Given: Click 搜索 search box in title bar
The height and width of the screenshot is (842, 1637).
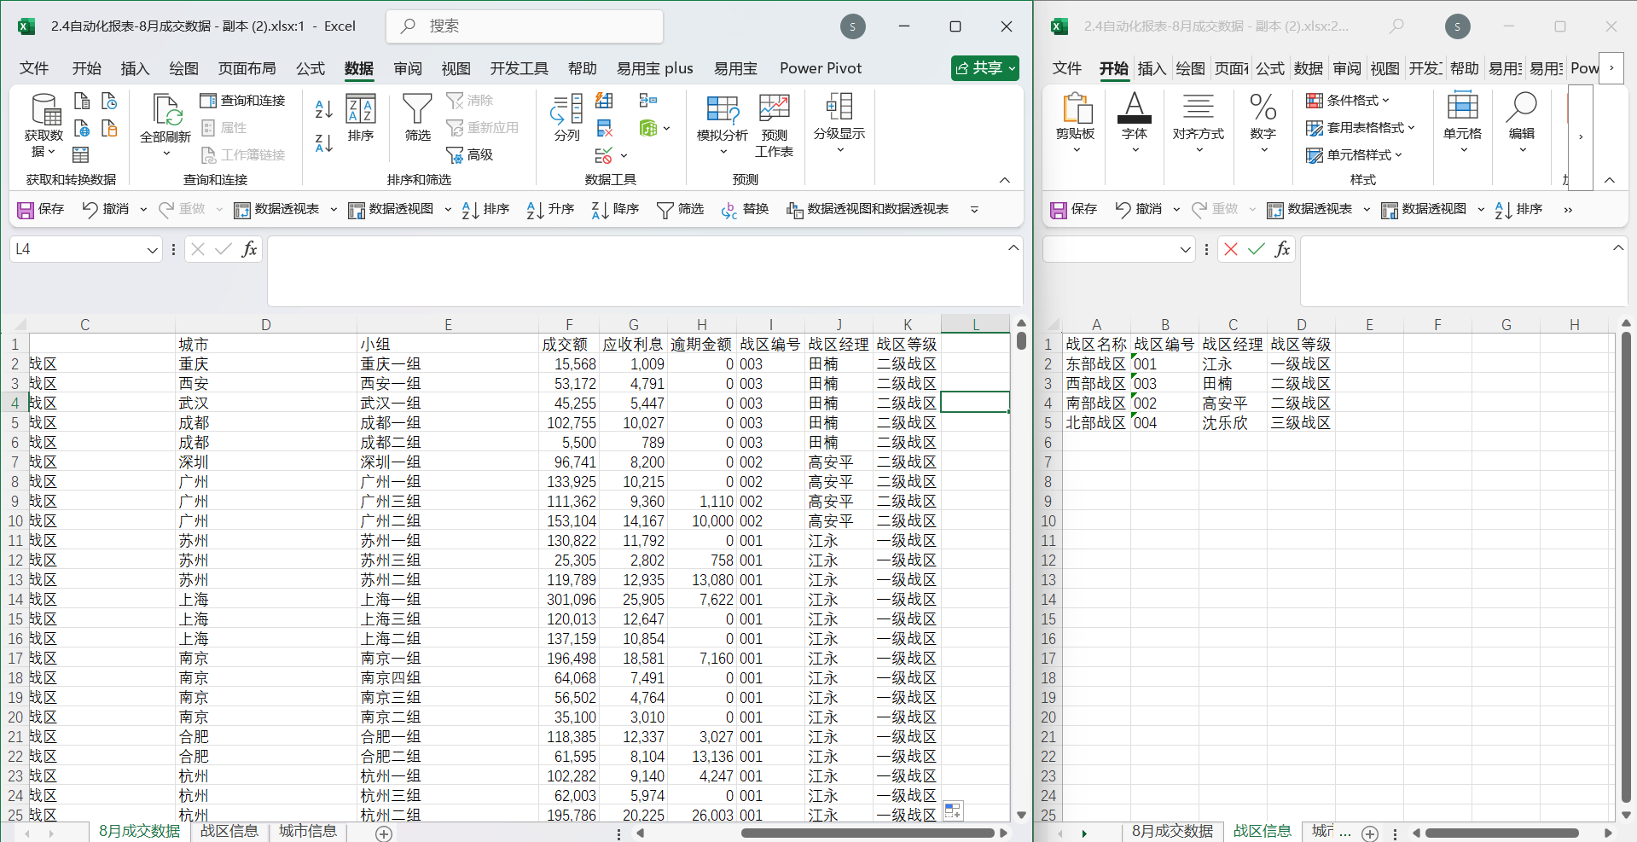Looking at the screenshot, I should pos(525,26).
